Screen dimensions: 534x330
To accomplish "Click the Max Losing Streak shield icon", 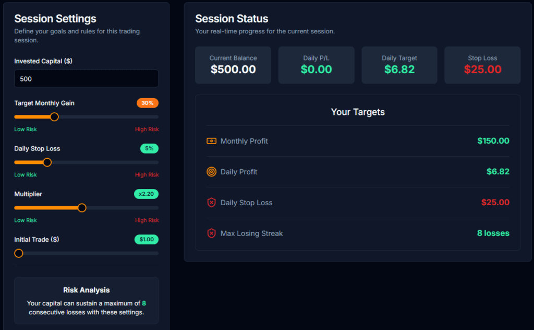I will tap(212, 233).
